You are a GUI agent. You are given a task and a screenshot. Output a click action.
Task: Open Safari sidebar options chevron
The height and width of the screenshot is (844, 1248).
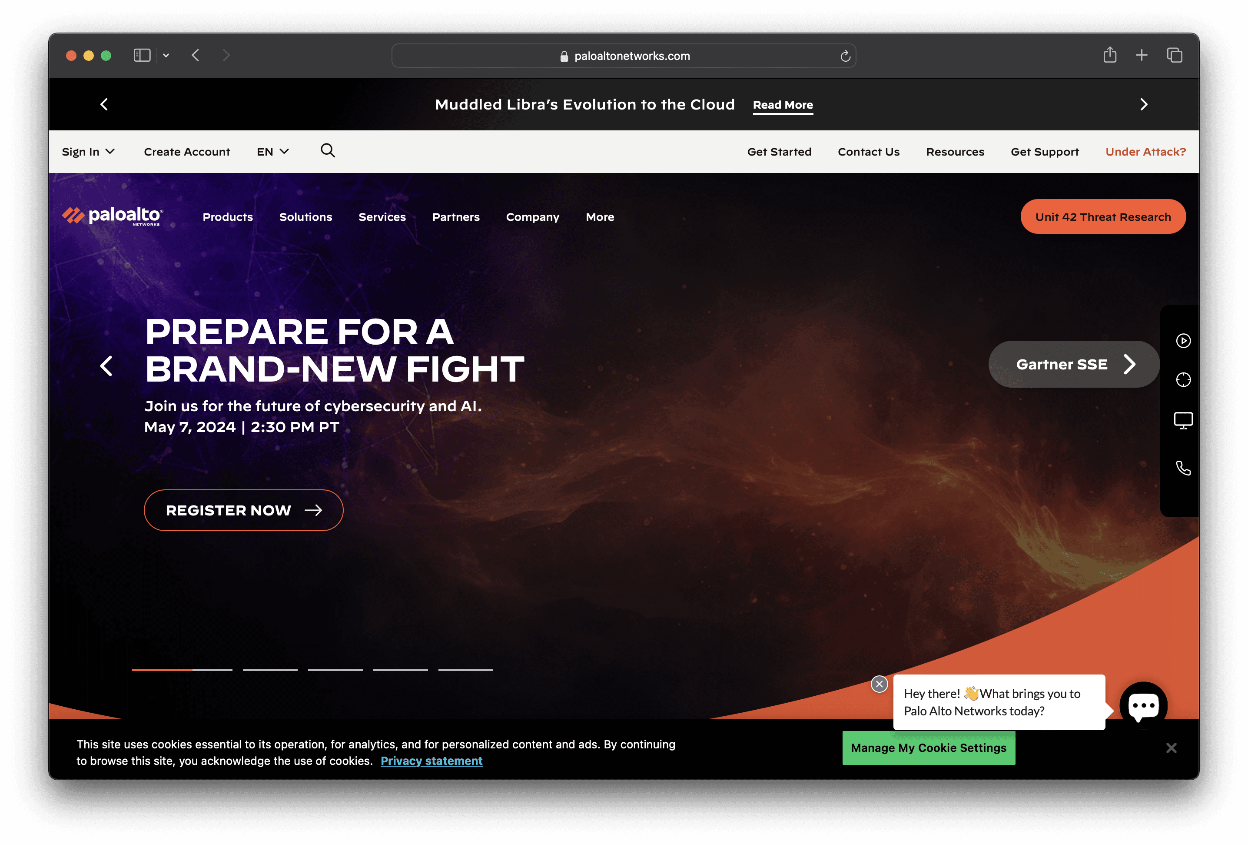[166, 55]
